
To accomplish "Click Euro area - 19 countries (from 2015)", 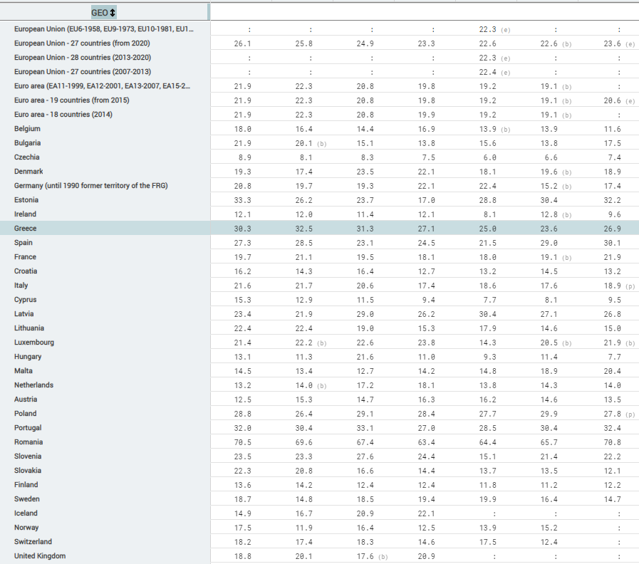I will point(72,100).
